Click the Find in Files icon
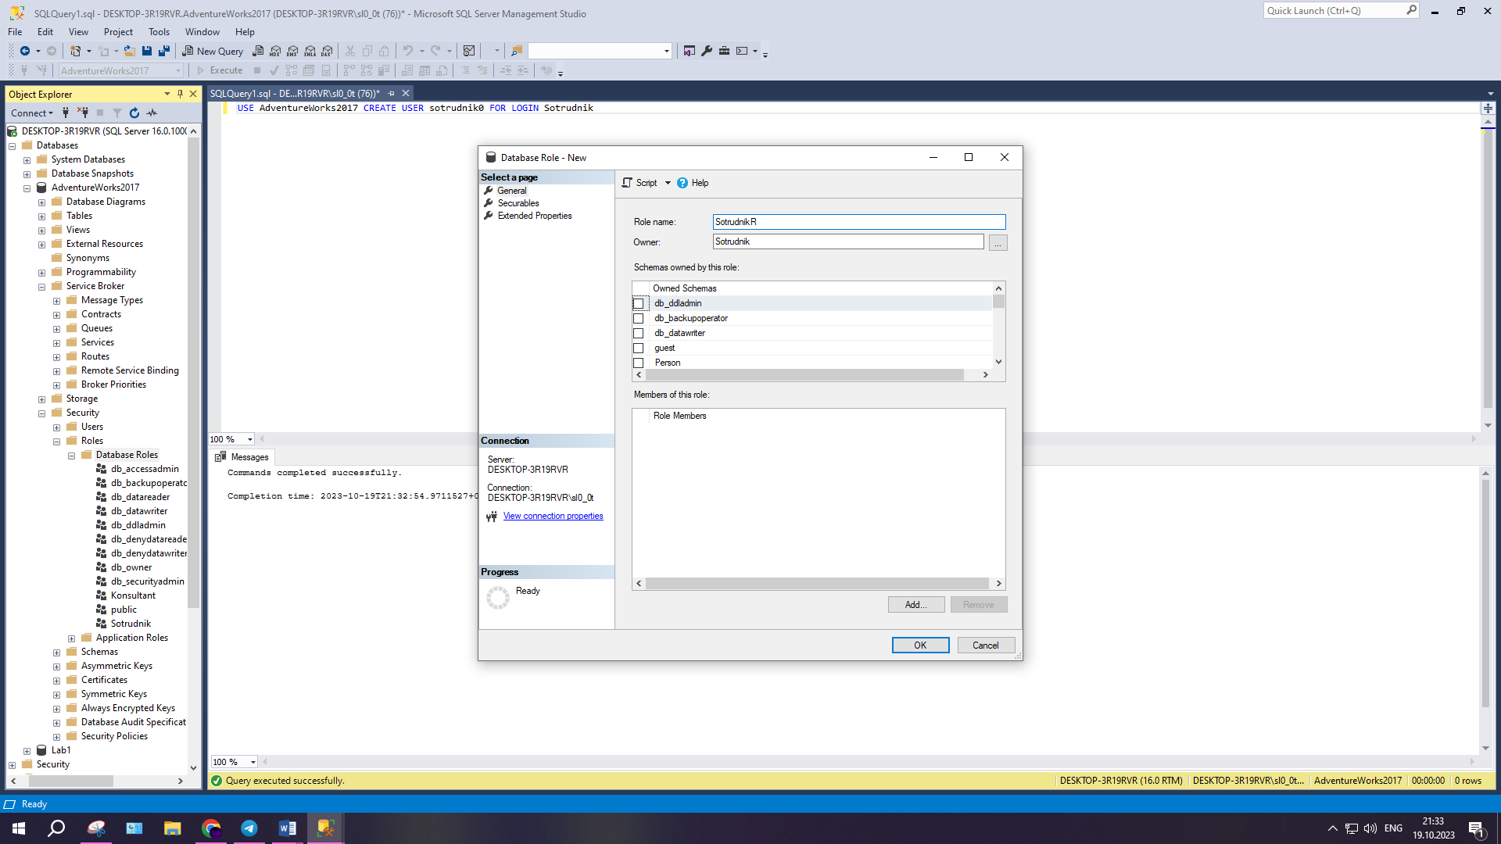 click(517, 51)
